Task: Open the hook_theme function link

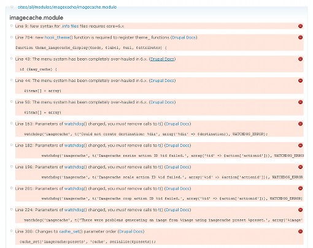Action: 57,37
